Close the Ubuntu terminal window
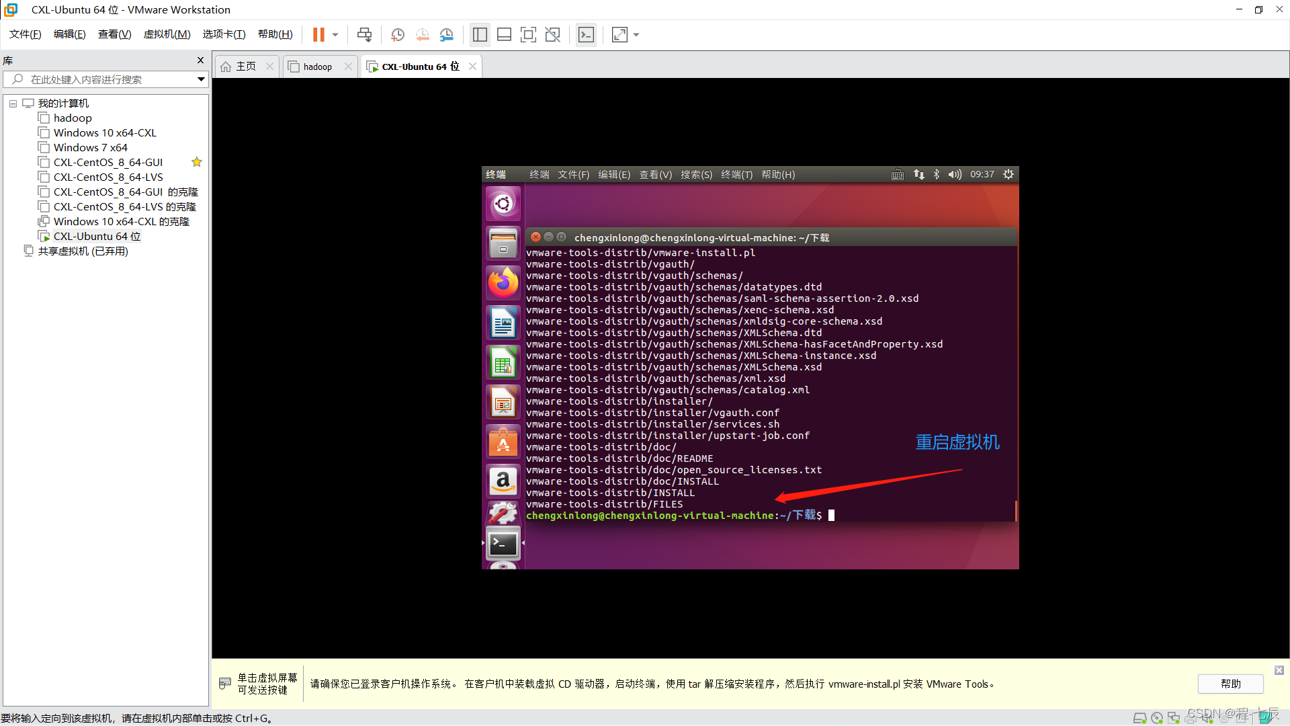The height and width of the screenshot is (726, 1290). pos(535,237)
